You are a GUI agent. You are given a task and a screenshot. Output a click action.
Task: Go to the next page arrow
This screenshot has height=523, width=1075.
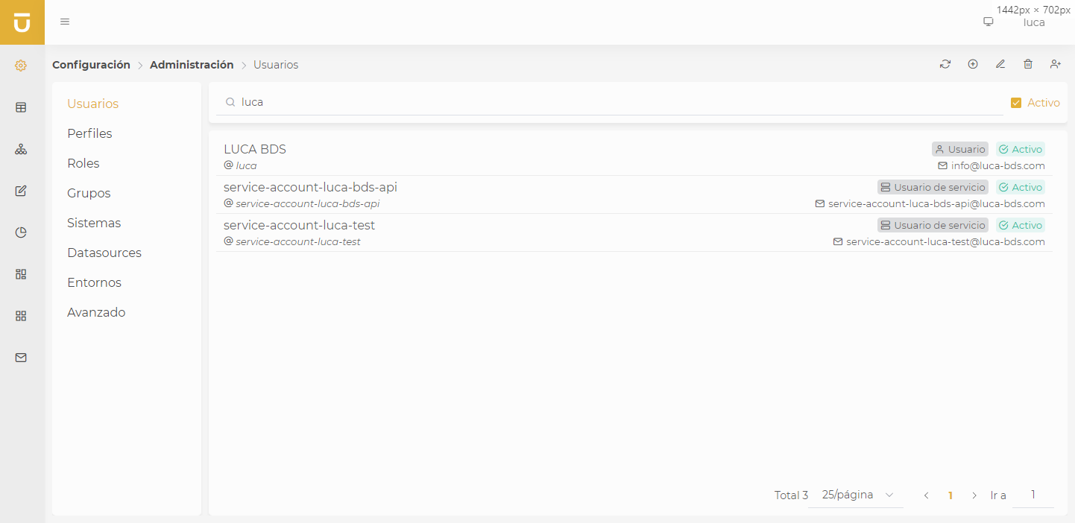coord(974,495)
